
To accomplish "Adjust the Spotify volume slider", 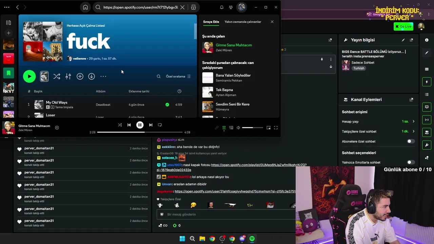I will [x=252, y=128].
